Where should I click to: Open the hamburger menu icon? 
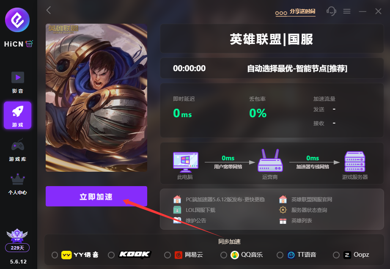[x=347, y=11]
